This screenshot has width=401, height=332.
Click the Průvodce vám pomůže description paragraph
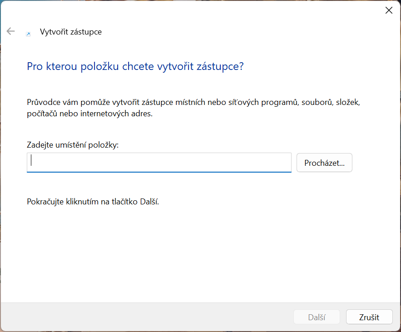coord(193,108)
